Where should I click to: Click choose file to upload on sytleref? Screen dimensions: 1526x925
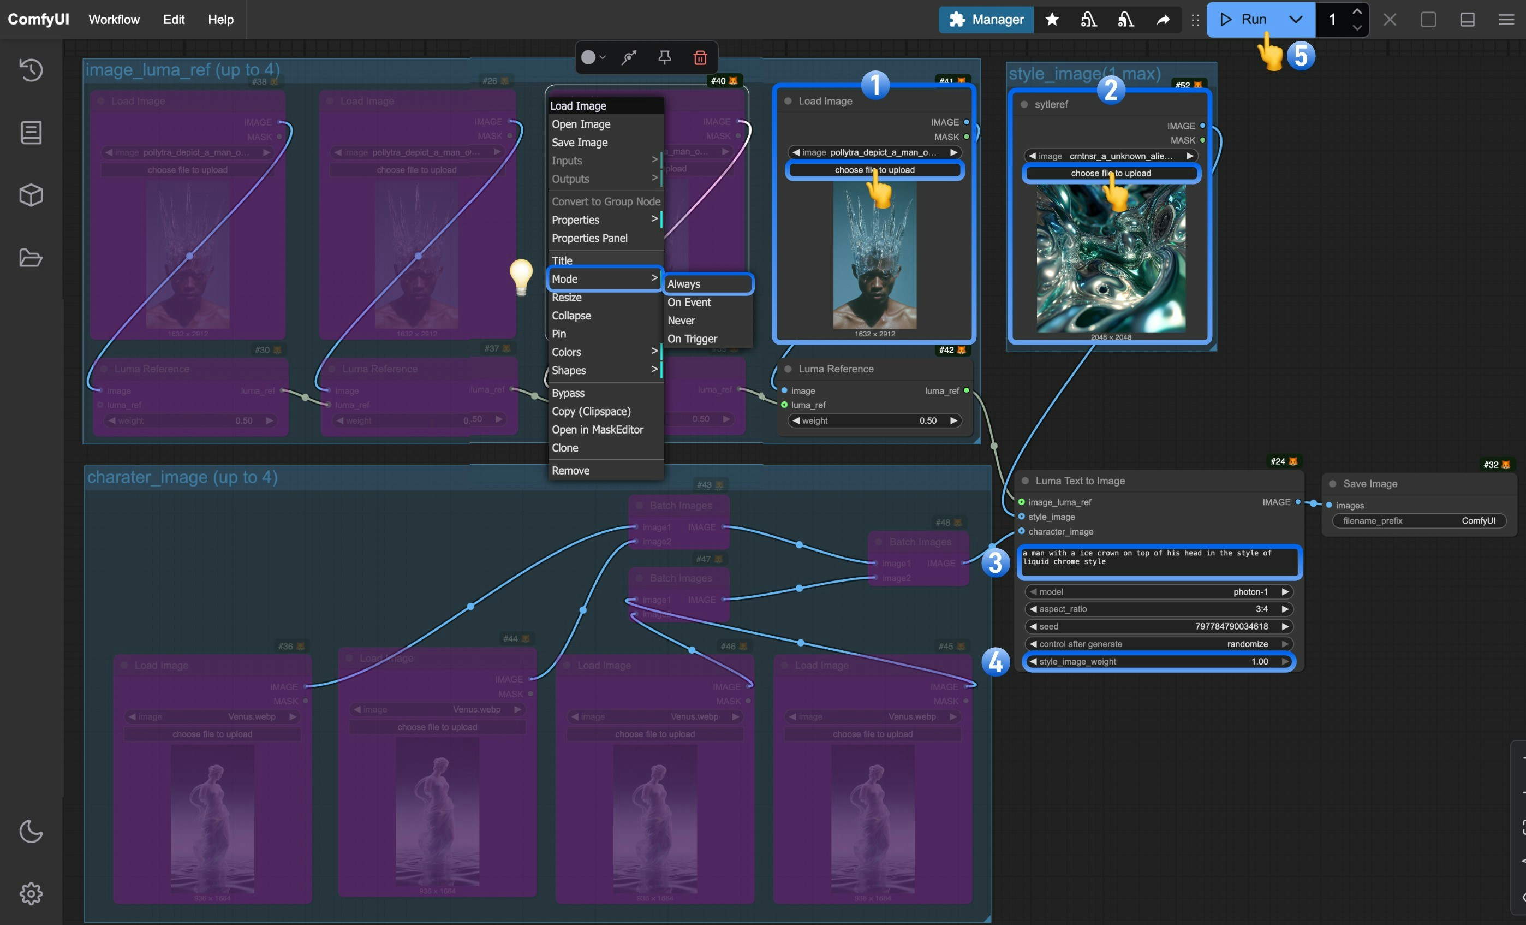[x=1111, y=174]
